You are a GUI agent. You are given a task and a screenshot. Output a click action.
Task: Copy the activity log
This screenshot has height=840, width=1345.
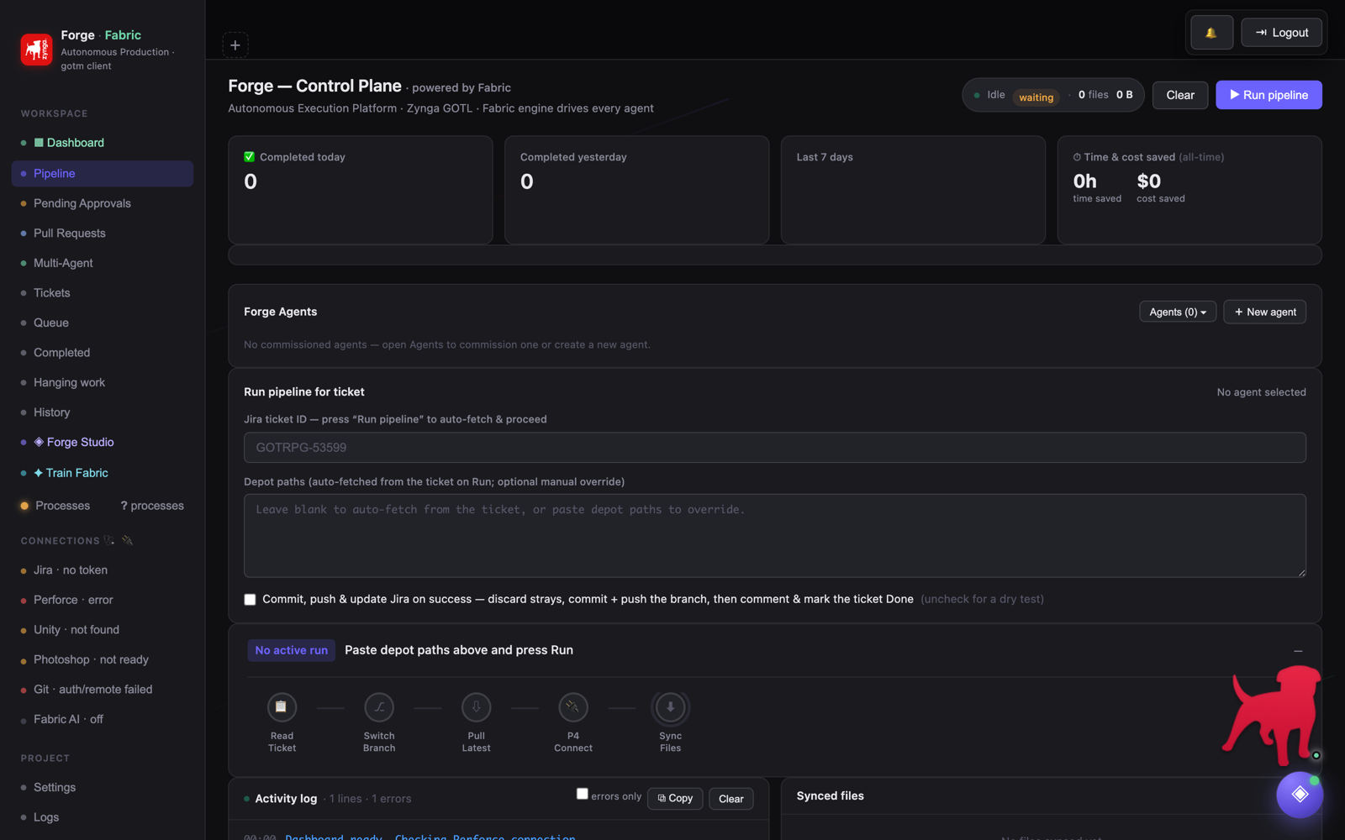point(675,799)
